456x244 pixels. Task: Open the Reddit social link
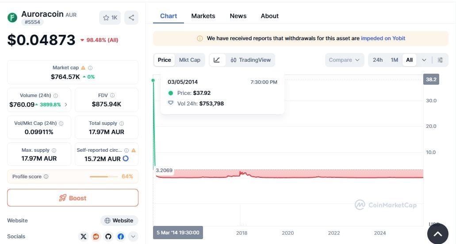96,236
